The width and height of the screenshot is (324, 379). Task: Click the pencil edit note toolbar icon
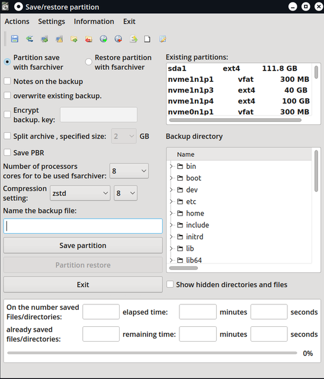tap(163, 39)
